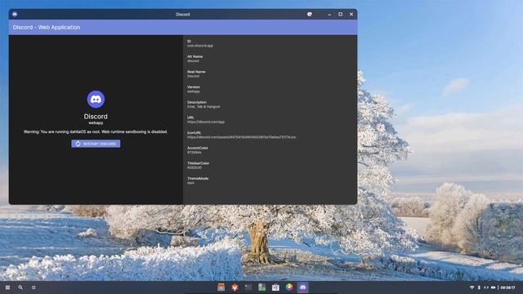Open the Bluetooth icon in system tray

pyautogui.click(x=479, y=287)
